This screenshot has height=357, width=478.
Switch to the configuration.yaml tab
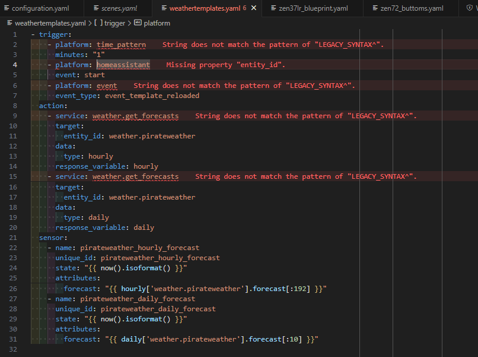click(x=40, y=8)
